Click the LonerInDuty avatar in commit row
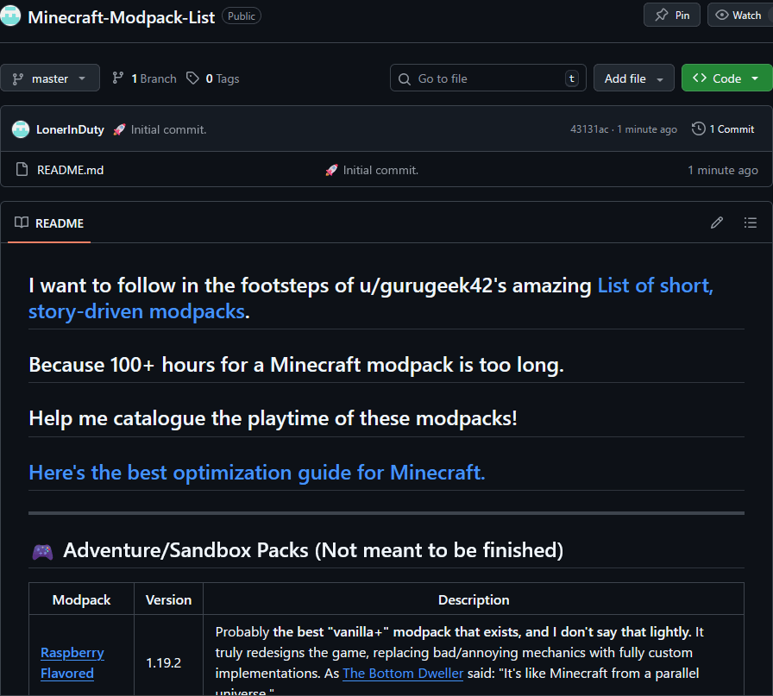The width and height of the screenshot is (773, 696). (21, 129)
